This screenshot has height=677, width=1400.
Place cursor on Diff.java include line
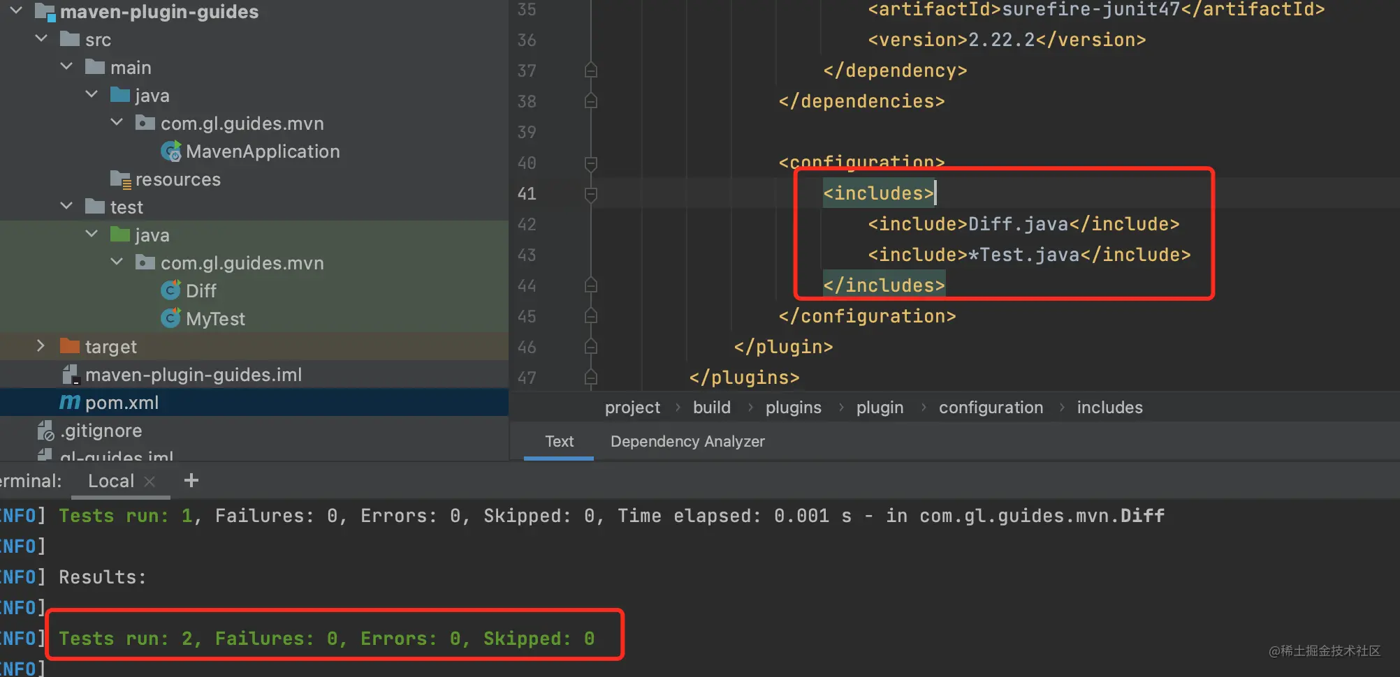[1023, 224]
